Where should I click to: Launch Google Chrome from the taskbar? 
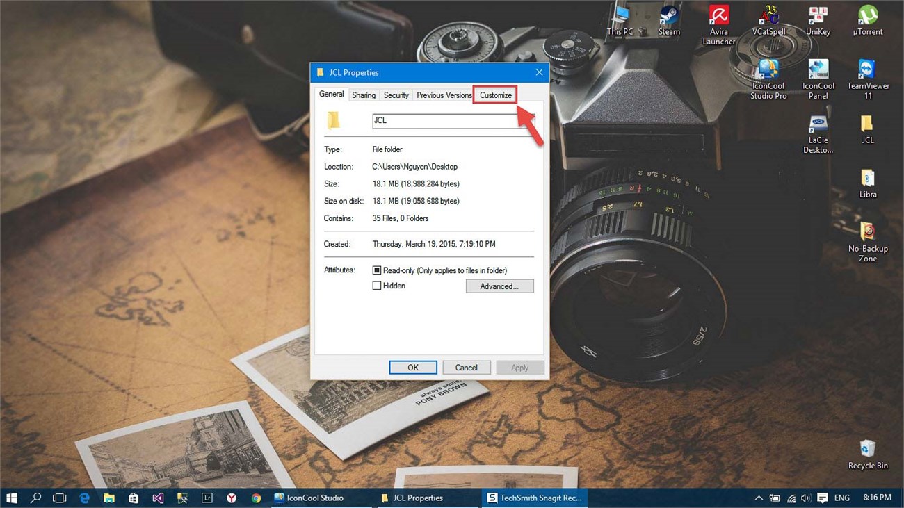[x=256, y=498]
